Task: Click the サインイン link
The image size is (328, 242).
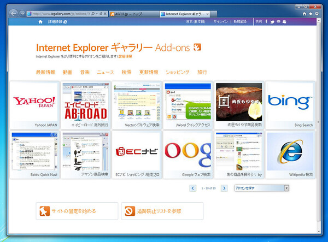Action: click(x=220, y=21)
